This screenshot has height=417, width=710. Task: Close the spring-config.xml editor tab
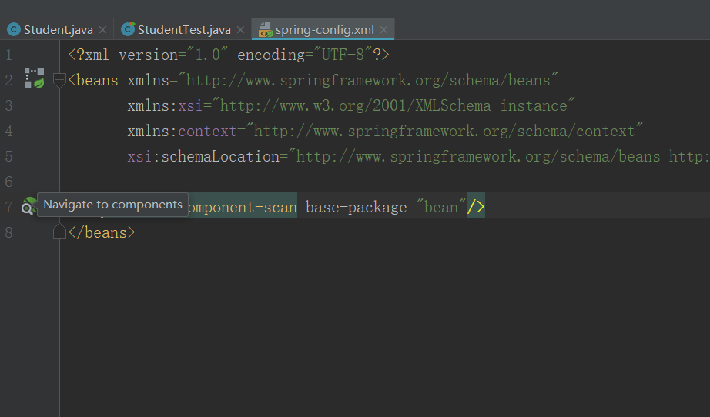pos(384,30)
